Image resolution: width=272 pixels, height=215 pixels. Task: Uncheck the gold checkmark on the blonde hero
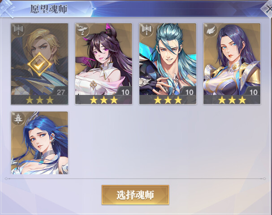[x=39, y=64]
